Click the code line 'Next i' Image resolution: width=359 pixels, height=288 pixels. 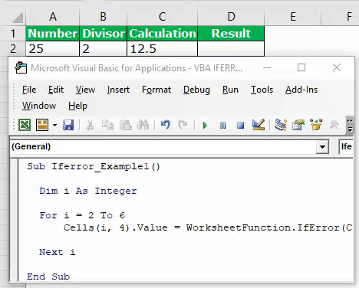pos(58,252)
